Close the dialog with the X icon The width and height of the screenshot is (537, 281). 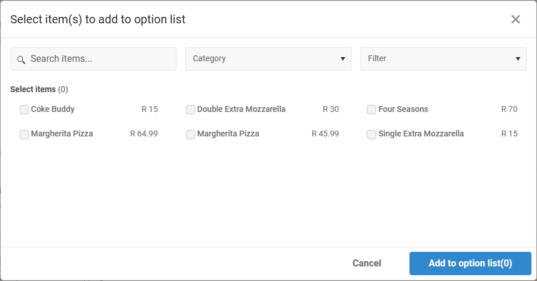(515, 19)
